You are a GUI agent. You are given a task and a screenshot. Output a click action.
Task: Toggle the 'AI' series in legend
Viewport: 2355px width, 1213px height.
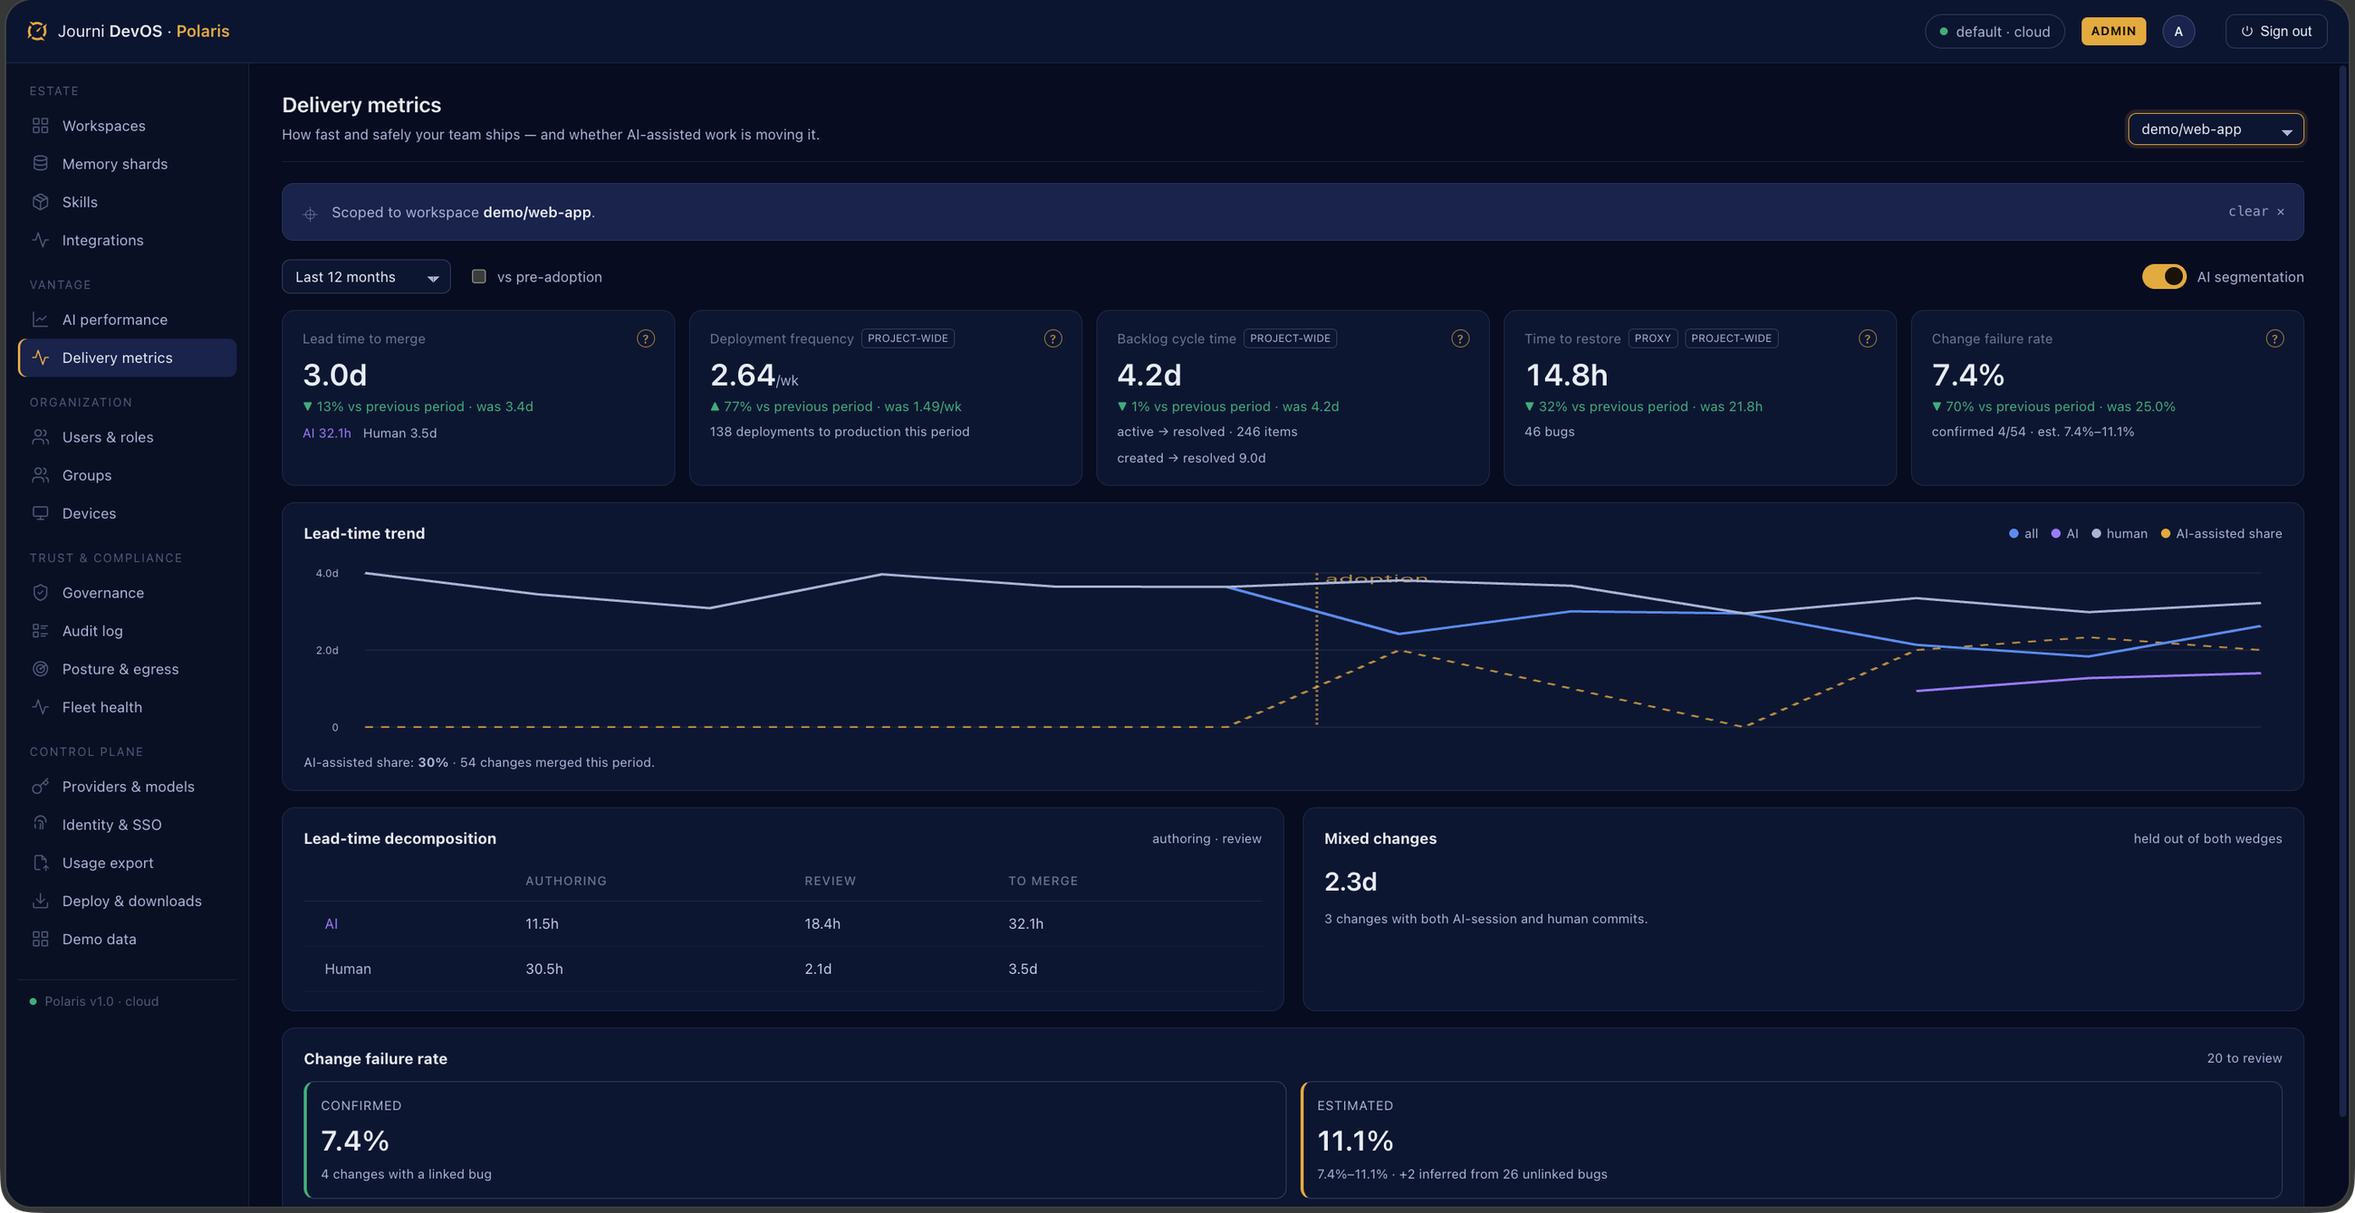[2064, 533]
